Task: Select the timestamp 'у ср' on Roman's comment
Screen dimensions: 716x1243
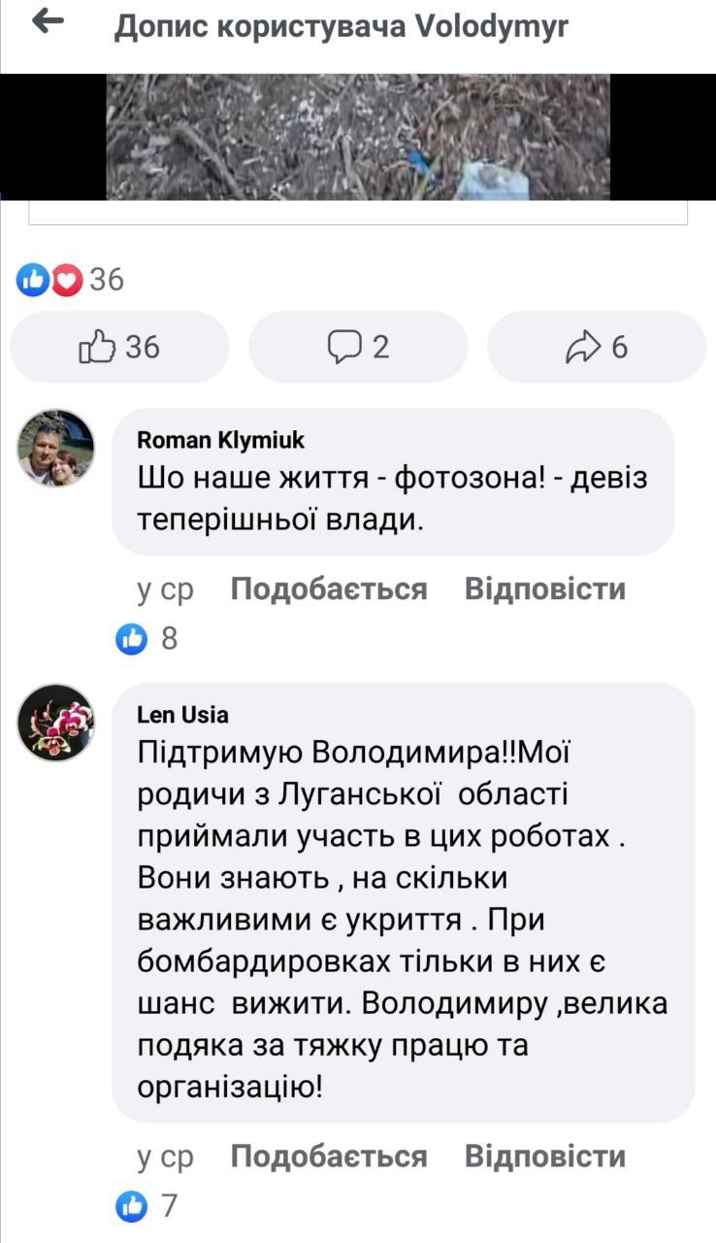Action: pos(165,588)
